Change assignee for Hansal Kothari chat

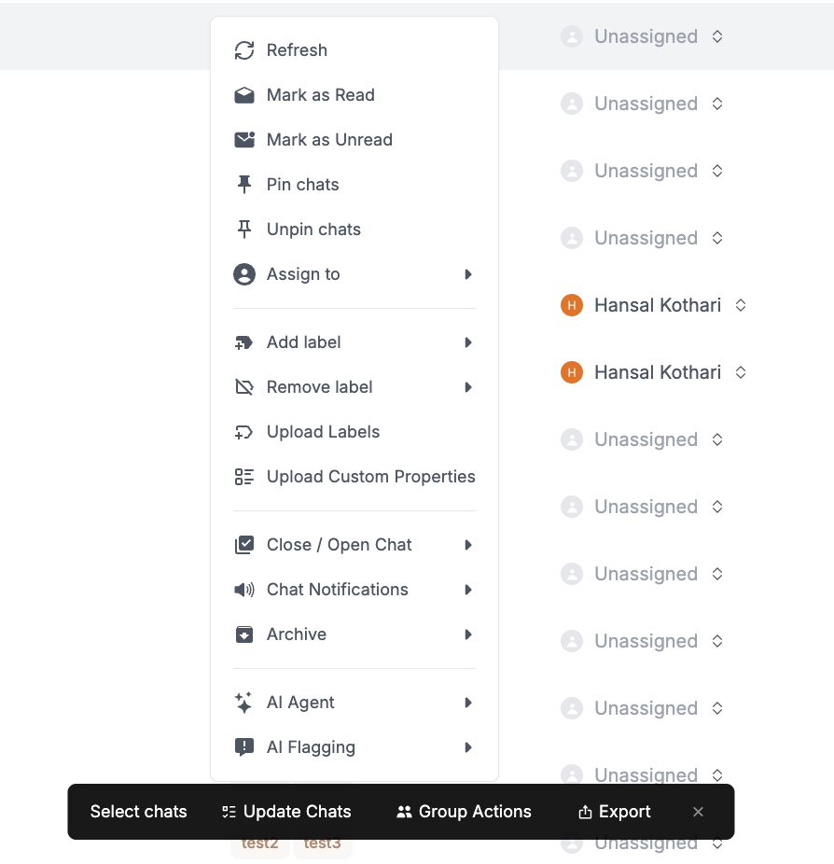(740, 305)
